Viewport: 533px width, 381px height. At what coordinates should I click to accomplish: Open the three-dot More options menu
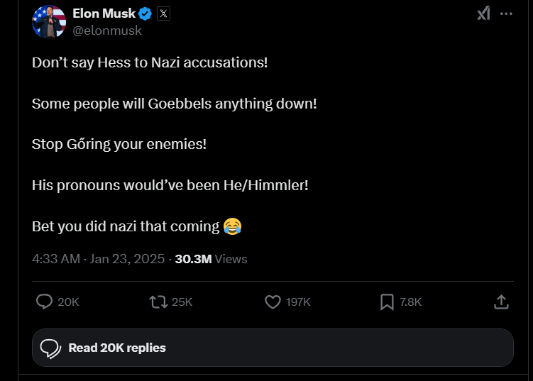click(x=505, y=13)
